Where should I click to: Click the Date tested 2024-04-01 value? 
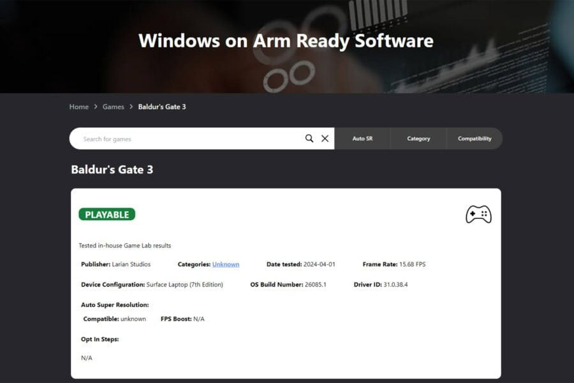pos(320,264)
